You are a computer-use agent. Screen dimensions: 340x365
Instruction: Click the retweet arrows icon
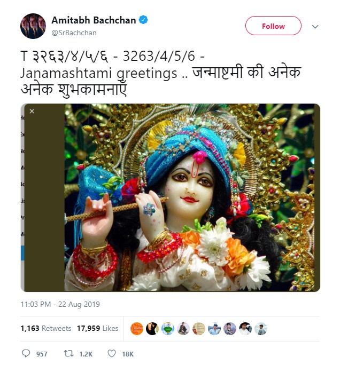(x=69, y=353)
